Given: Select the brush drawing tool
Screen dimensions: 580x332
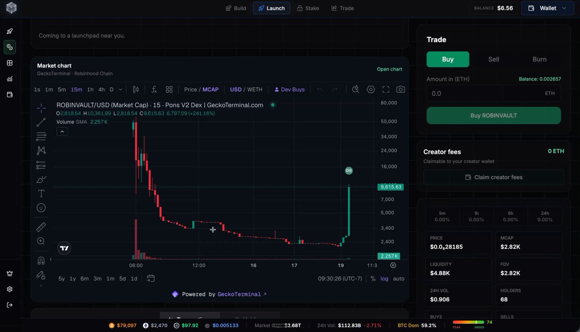Looking at the screenshot, I should 41,180.
